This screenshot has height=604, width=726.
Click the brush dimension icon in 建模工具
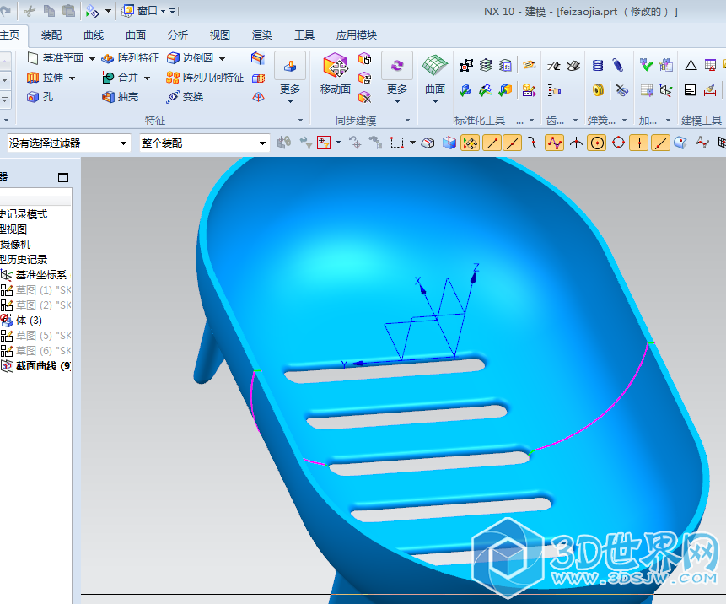(x=710, y=90)
